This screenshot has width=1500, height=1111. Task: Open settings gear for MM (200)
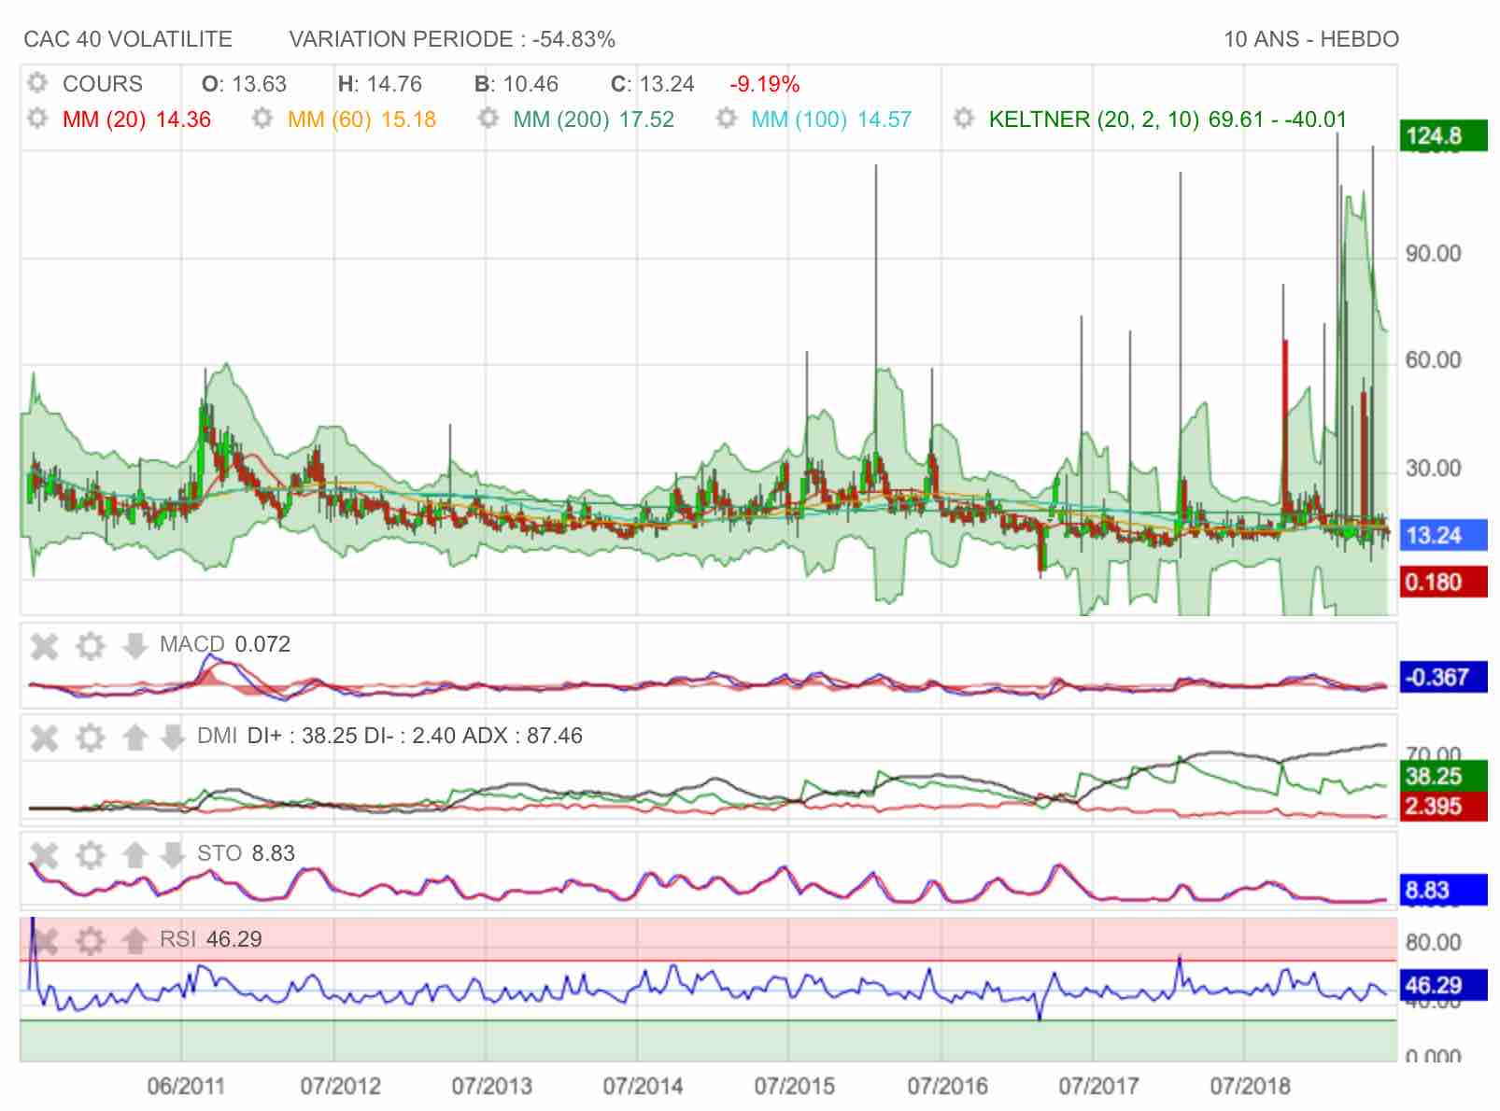point(488,119)
